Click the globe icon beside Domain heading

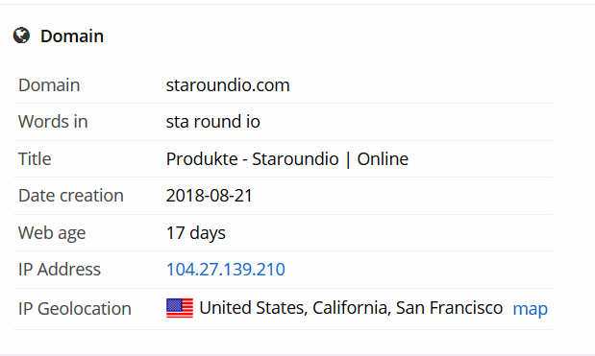click(x=21, y=36)
